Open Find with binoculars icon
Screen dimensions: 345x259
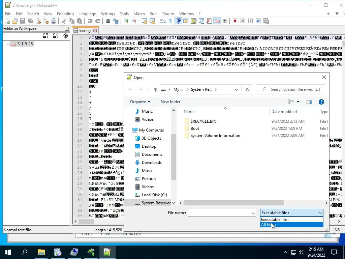[x=108, y=21]
